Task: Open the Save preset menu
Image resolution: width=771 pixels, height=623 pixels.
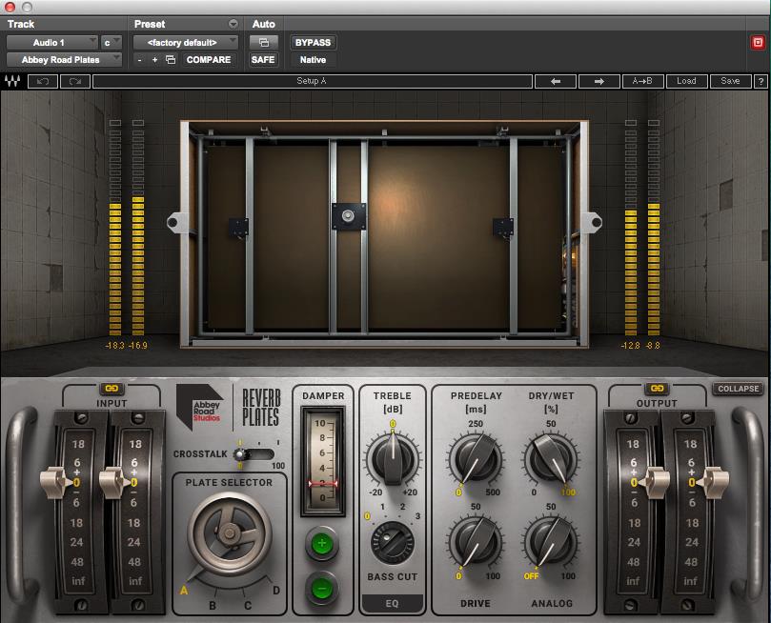Action: (731, 81)
